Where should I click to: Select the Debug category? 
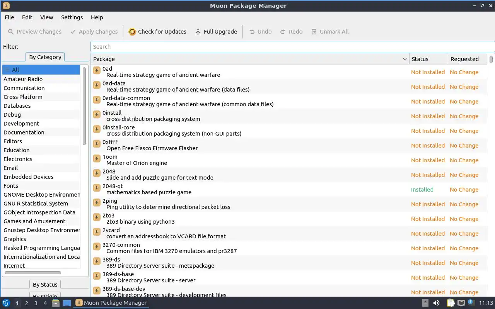(x=41, y=115)
